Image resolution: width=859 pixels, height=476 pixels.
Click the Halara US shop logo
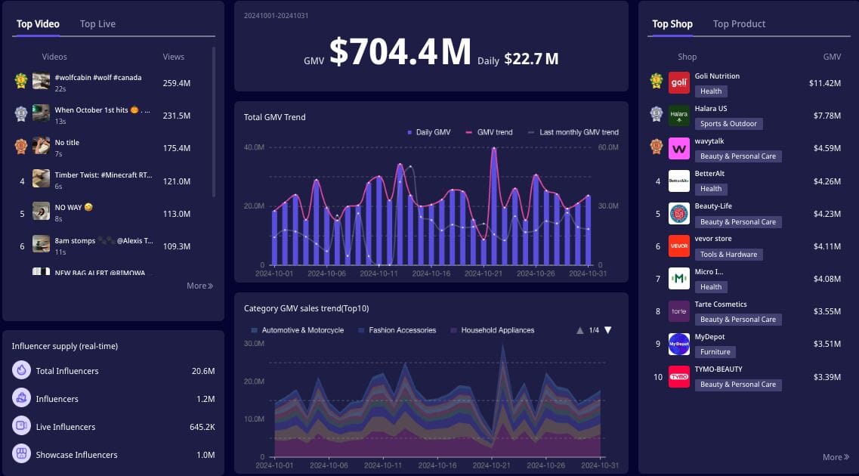(x=679, y=116)
